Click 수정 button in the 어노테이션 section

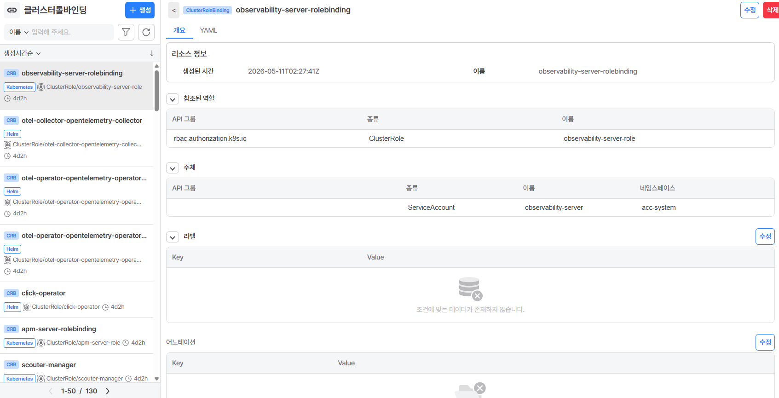(765, 342)
